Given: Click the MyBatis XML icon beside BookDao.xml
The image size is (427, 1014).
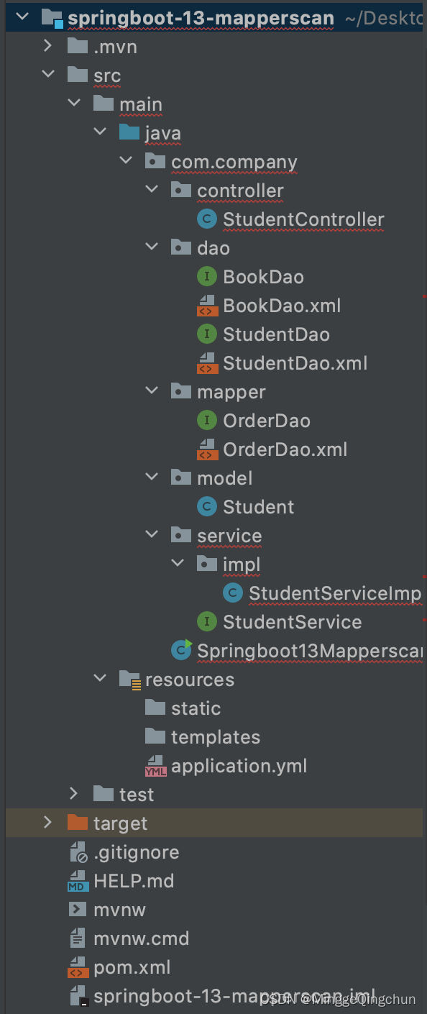Looking at the screenshot, I should (207, 305).
